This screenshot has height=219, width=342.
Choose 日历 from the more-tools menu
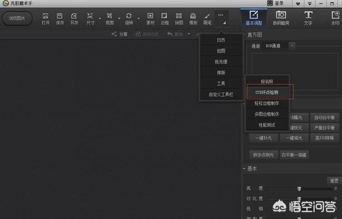pos(221,40)
